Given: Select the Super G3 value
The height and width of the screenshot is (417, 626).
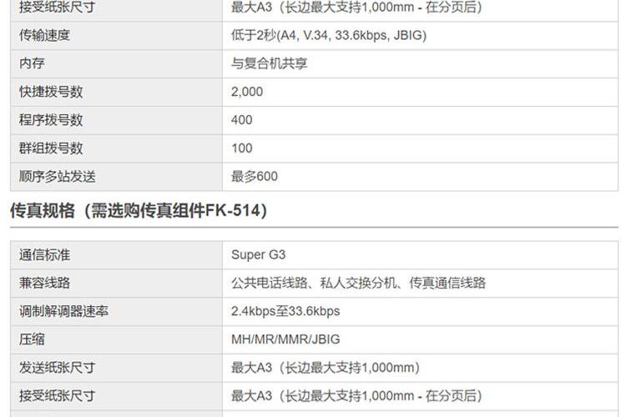Looking at the screenshot, I should (x=258, y=255).
